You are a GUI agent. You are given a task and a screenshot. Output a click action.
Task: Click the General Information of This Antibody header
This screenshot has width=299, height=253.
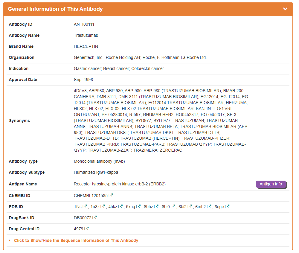tap(55, 9)
